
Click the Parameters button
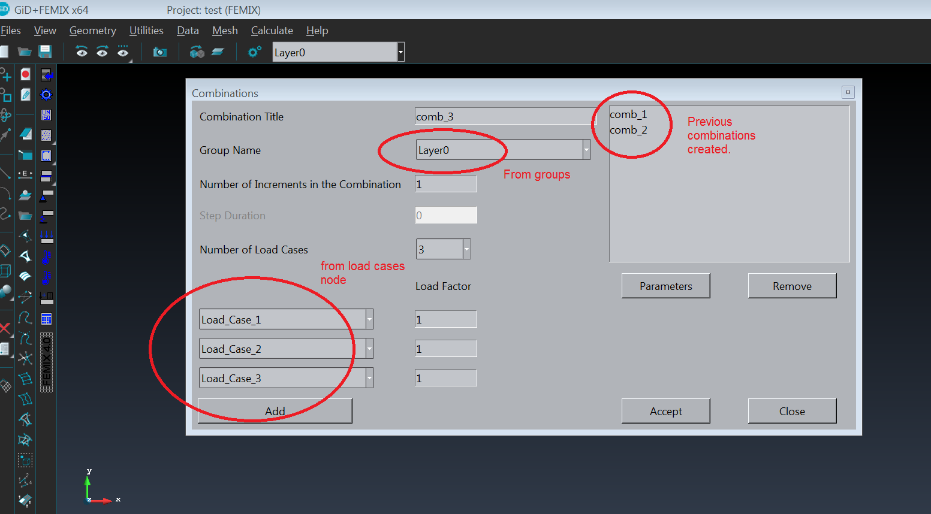click(665, 286)
